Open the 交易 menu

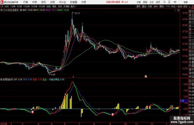(x=84, y=2)
